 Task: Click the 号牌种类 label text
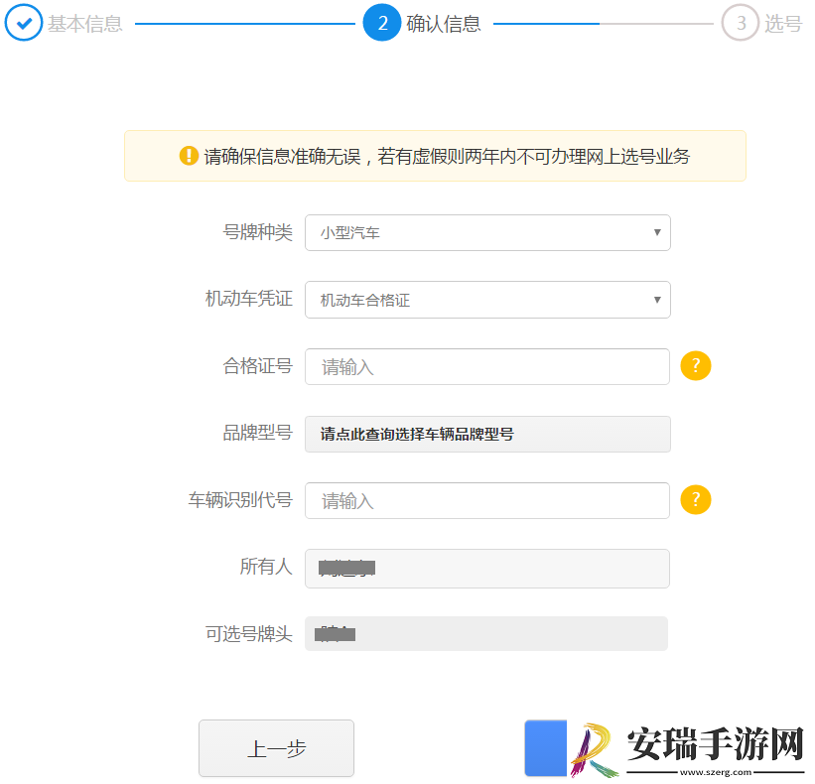coord(258,232)
